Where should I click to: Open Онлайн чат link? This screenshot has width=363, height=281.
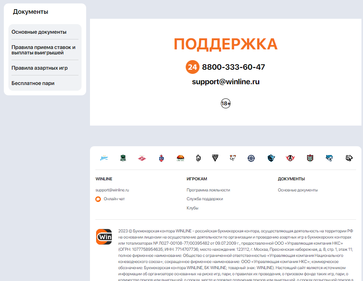[114, 199]
